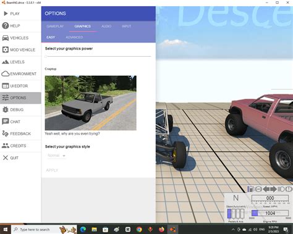This screenshot has width=293, height=234.
Task: Switch to the Input options tab
Action: point(127,27)
